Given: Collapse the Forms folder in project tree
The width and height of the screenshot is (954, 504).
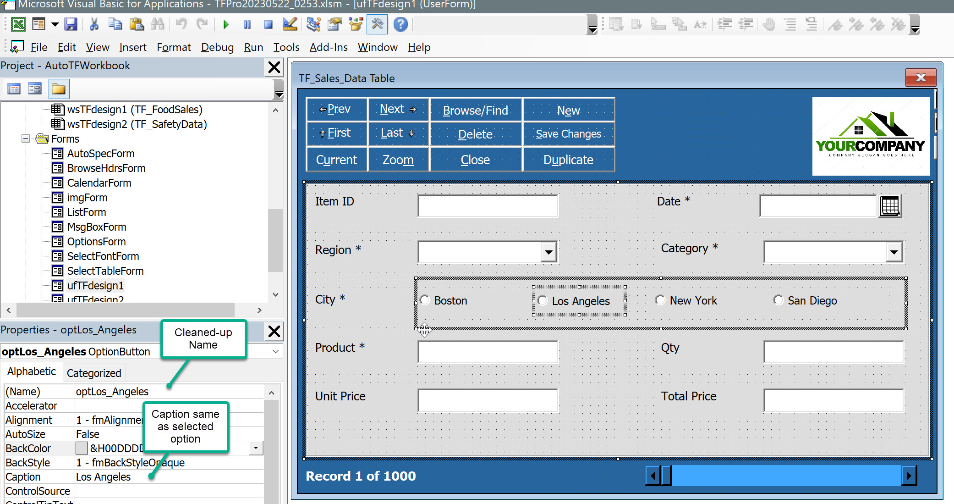Looking at the screenshot, I should 26,138.
